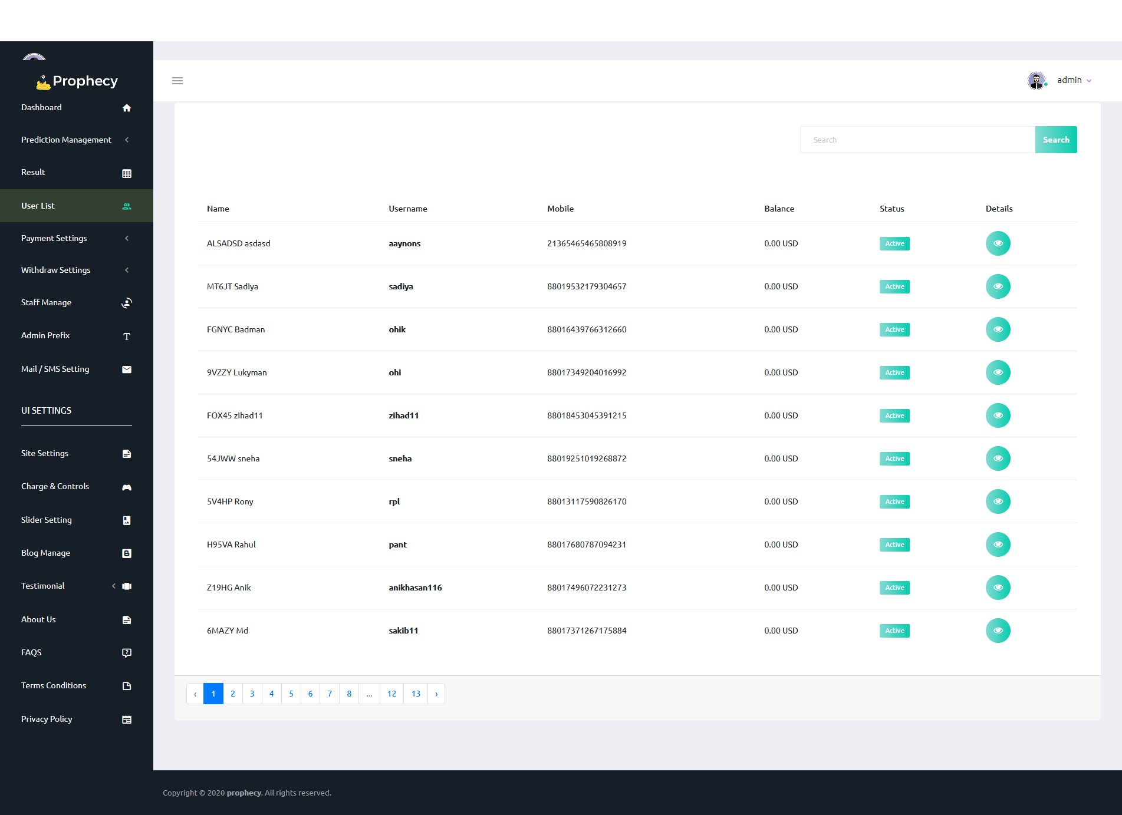Click Active status badge for sakib11

(894, 631)
